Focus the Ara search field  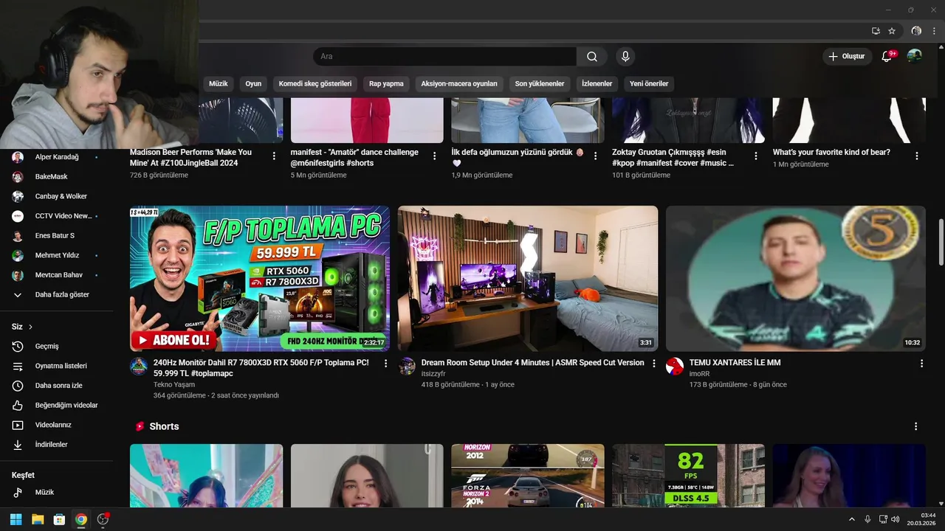445,57
